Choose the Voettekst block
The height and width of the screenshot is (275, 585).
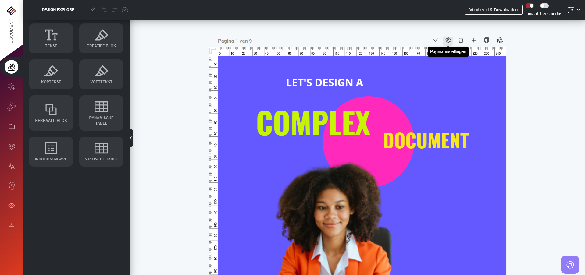101,74
